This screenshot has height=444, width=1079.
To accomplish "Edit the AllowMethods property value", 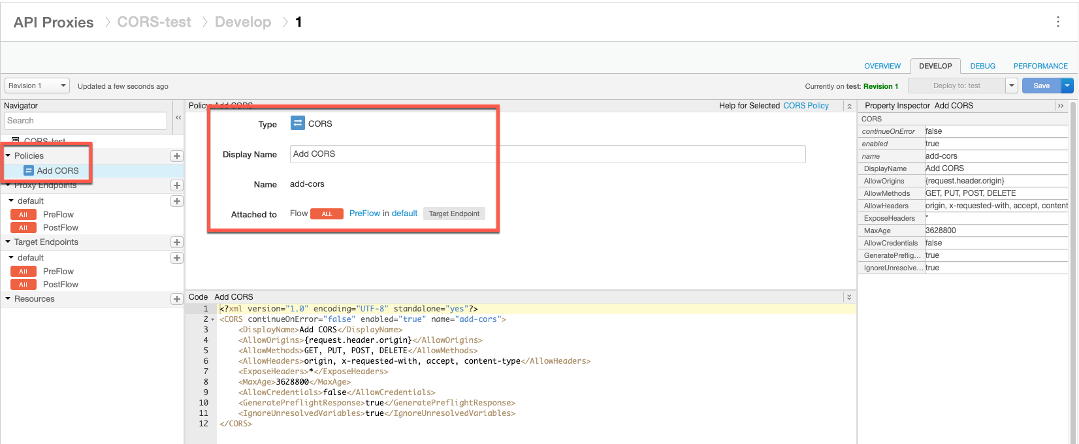I will pyautogui.click(x=996, y=193).
